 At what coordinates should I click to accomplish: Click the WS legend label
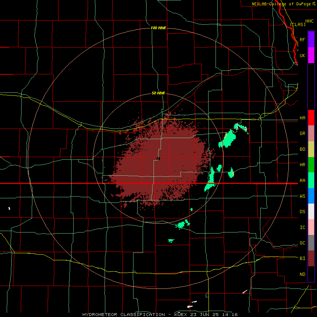[x=302, y=196]
